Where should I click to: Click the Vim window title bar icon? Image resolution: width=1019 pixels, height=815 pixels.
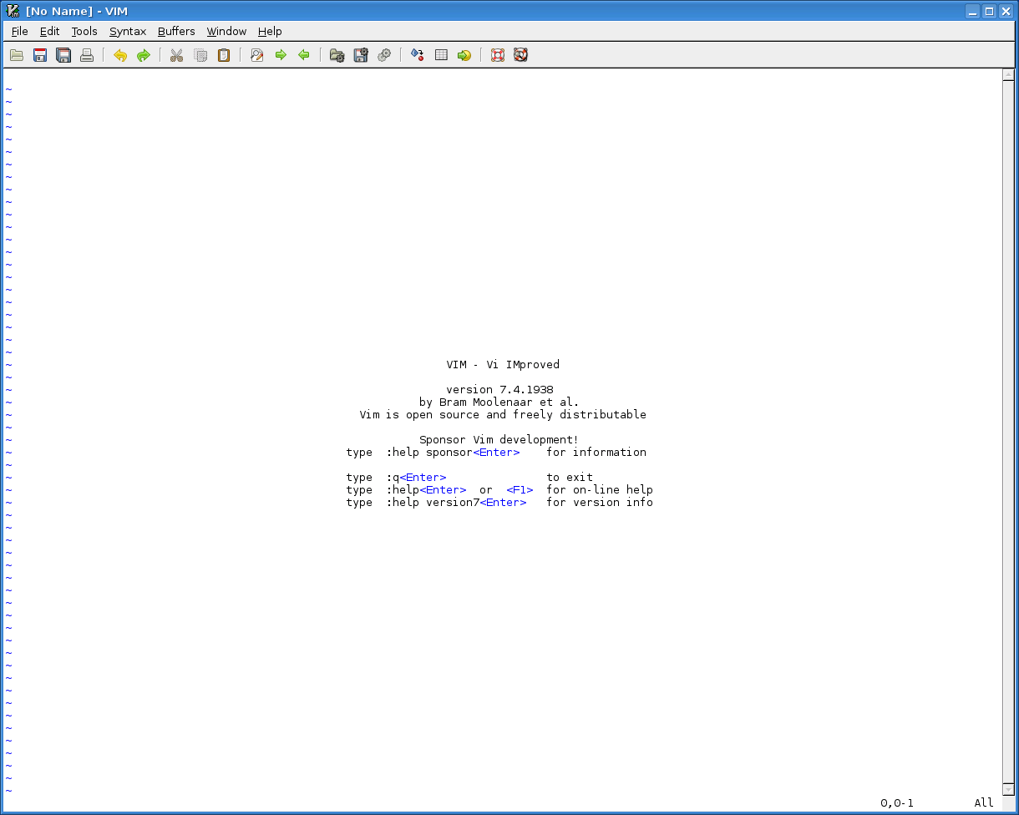(x=13, y=11)
